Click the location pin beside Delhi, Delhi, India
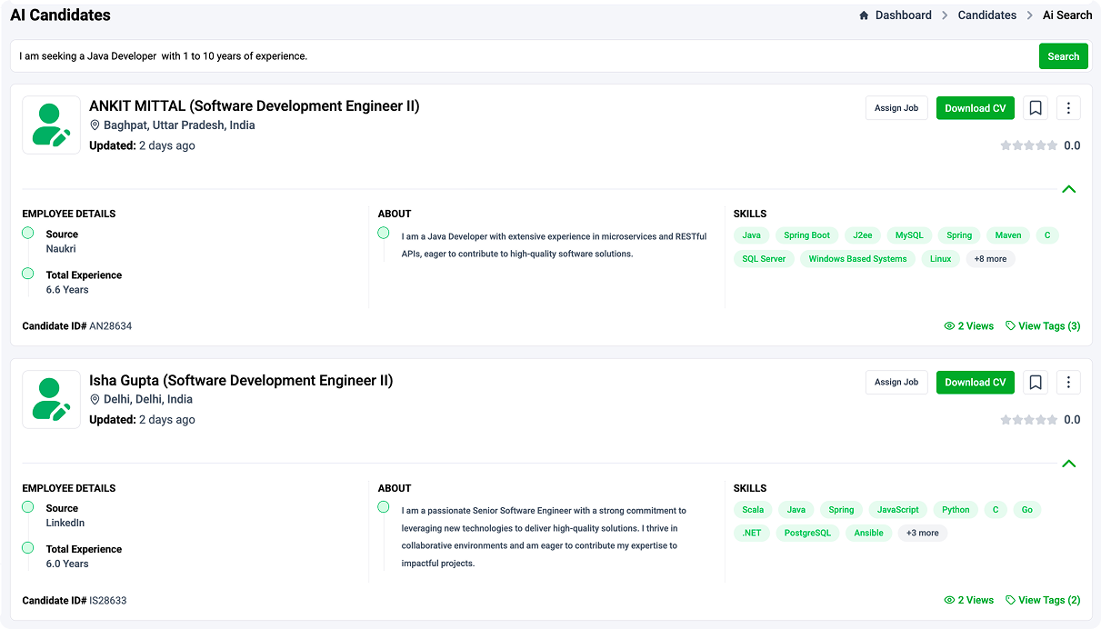The width and height of the screenshot is (1101, 629). click(x=95, y=399)
